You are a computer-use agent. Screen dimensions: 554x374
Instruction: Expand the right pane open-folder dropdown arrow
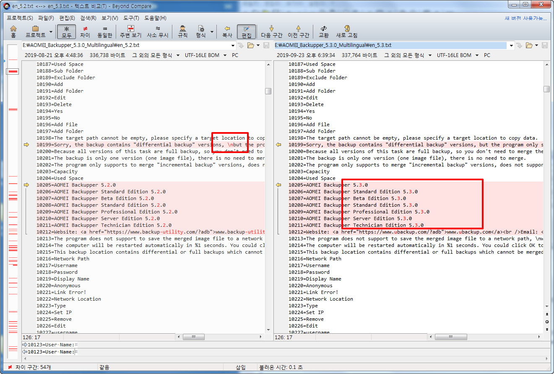pyautogui.click(x=536, y=45)
